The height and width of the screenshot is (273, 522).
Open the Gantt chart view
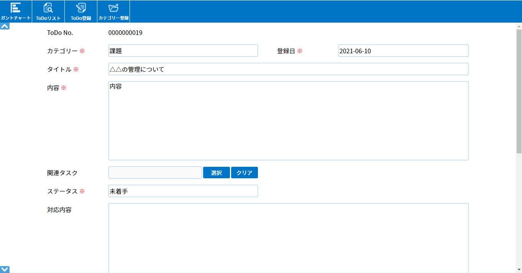16,12
